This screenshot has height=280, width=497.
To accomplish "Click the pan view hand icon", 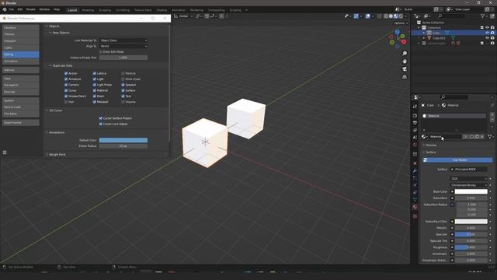I will coord(405,61).
